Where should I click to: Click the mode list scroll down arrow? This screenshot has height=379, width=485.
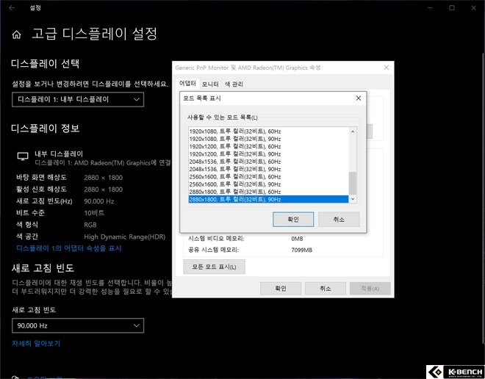point(353,199)
